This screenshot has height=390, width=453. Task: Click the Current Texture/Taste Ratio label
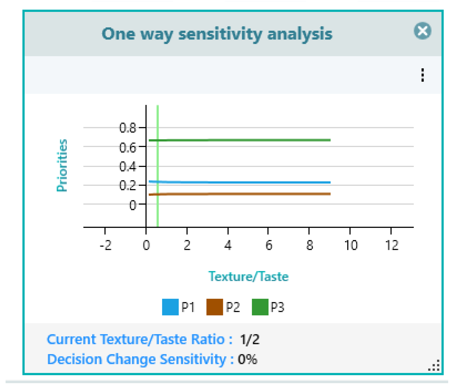[139, 339]
